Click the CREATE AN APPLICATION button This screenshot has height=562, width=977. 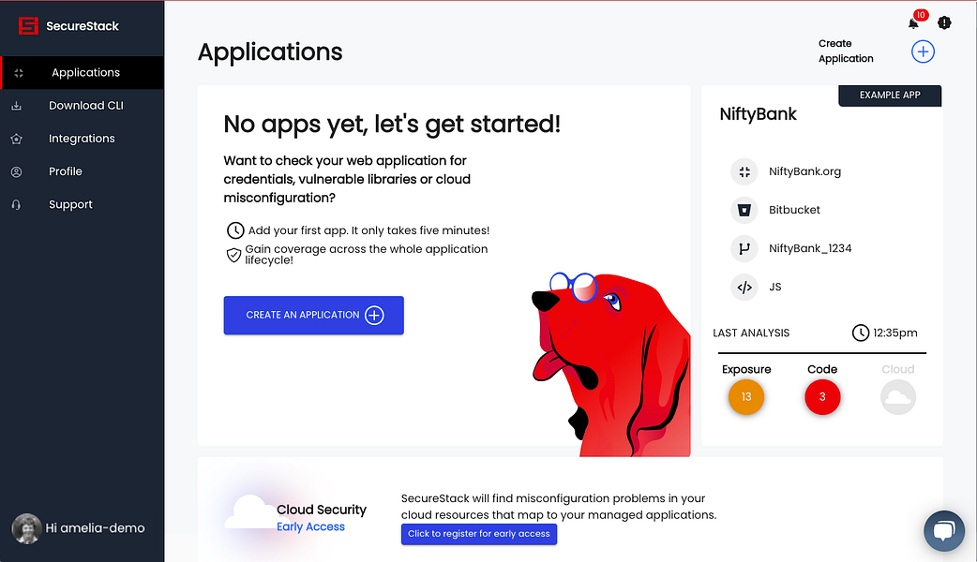(313, 315)
